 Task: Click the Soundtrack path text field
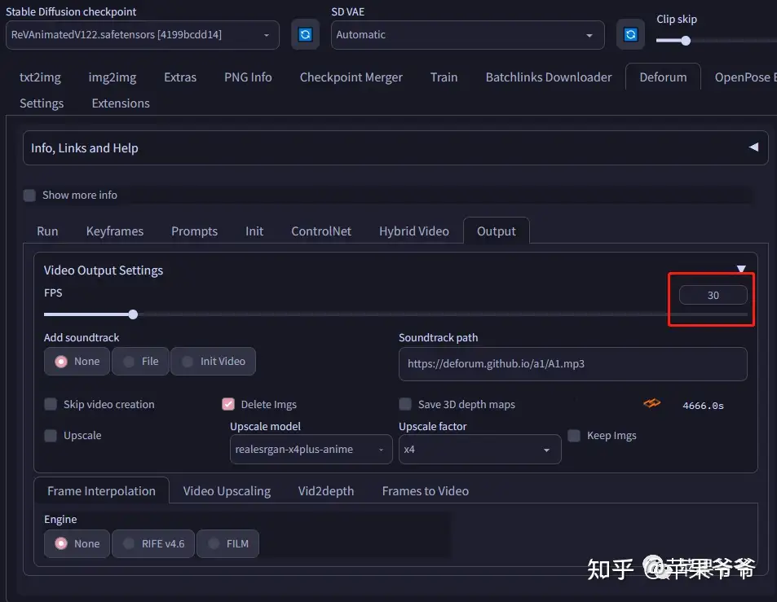pos(573,364)
